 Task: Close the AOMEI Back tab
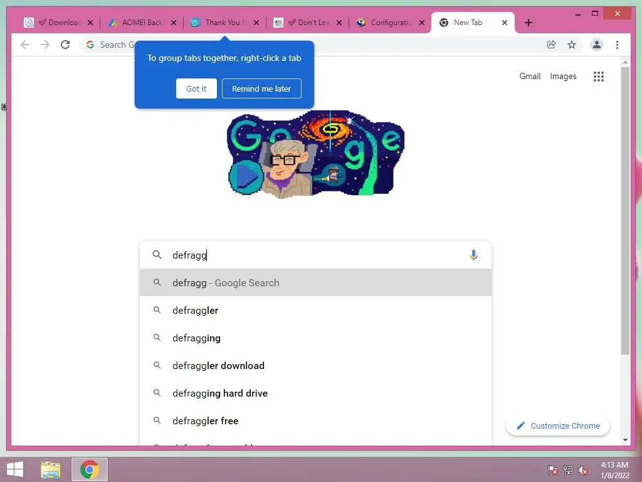tap(174, 23)
